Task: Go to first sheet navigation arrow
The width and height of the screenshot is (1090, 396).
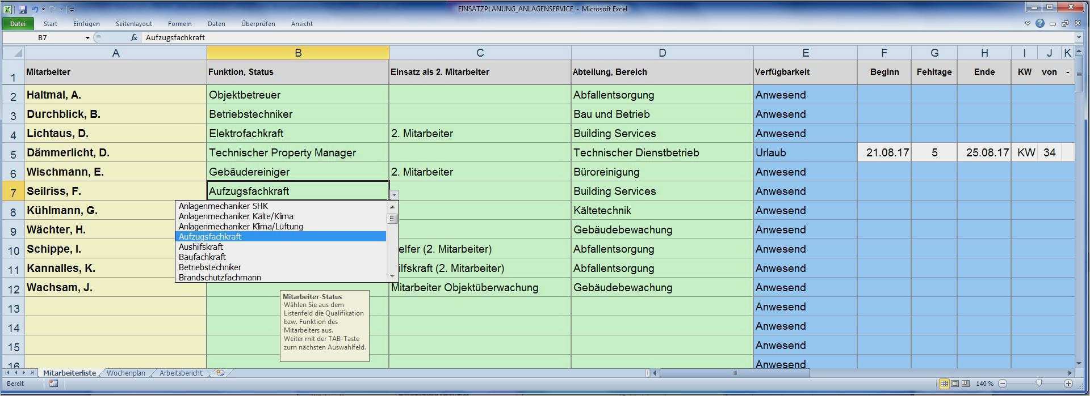Action: pos(7,373)
